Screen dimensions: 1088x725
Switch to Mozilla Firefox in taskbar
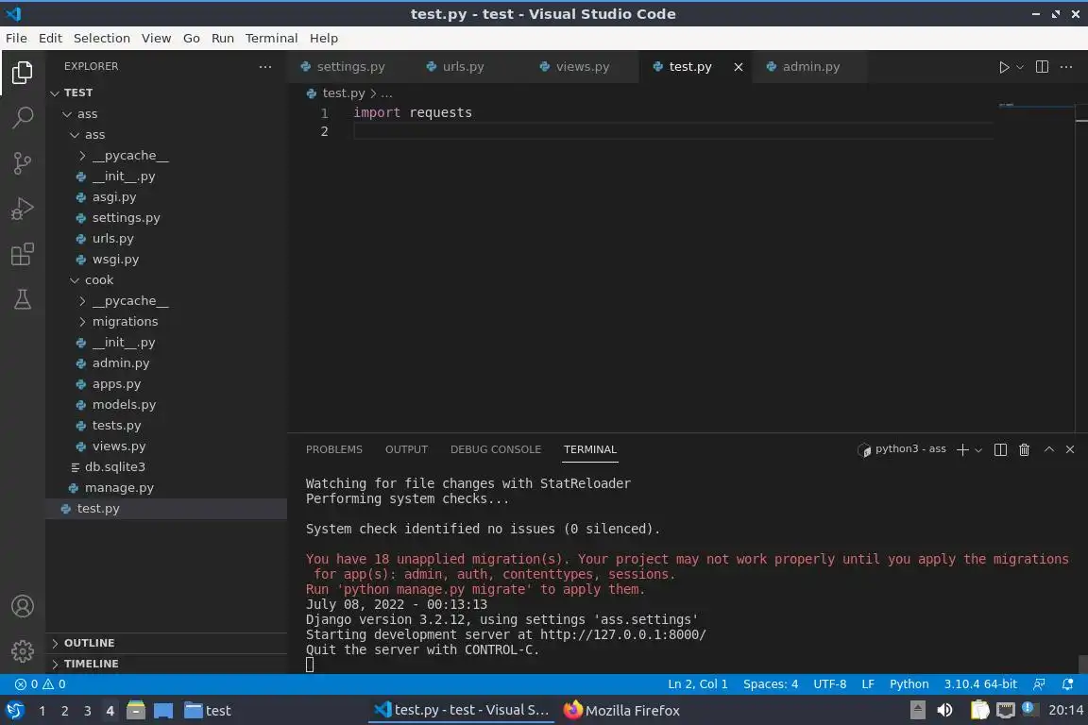pyautogui.click(x=621, y=711)
